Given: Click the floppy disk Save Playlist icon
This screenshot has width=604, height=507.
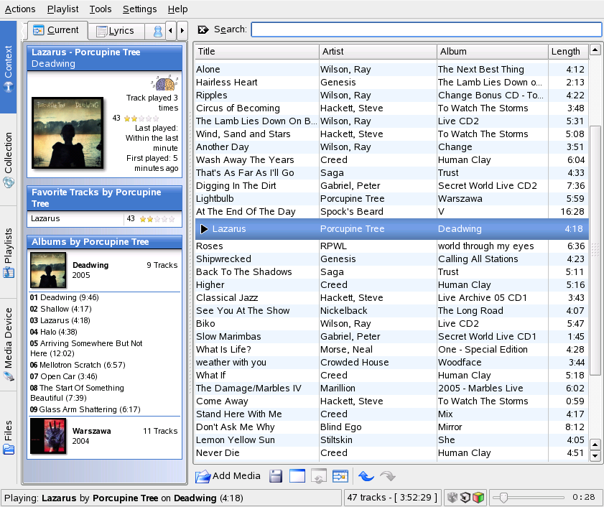Looking at the screenshot, I should pos(276,475).
